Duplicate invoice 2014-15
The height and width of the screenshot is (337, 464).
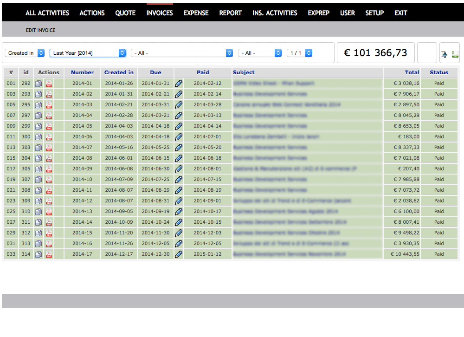(39, 233)
